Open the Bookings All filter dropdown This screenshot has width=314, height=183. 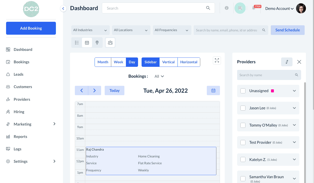tap(159, 76)
